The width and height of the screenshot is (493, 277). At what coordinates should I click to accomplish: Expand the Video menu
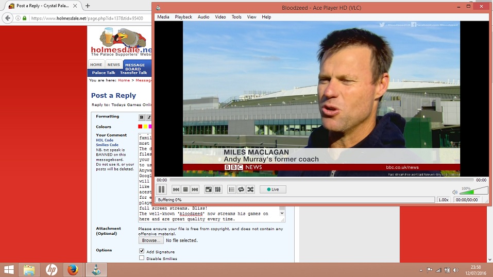pyautogui.click(x=220, y=17)
